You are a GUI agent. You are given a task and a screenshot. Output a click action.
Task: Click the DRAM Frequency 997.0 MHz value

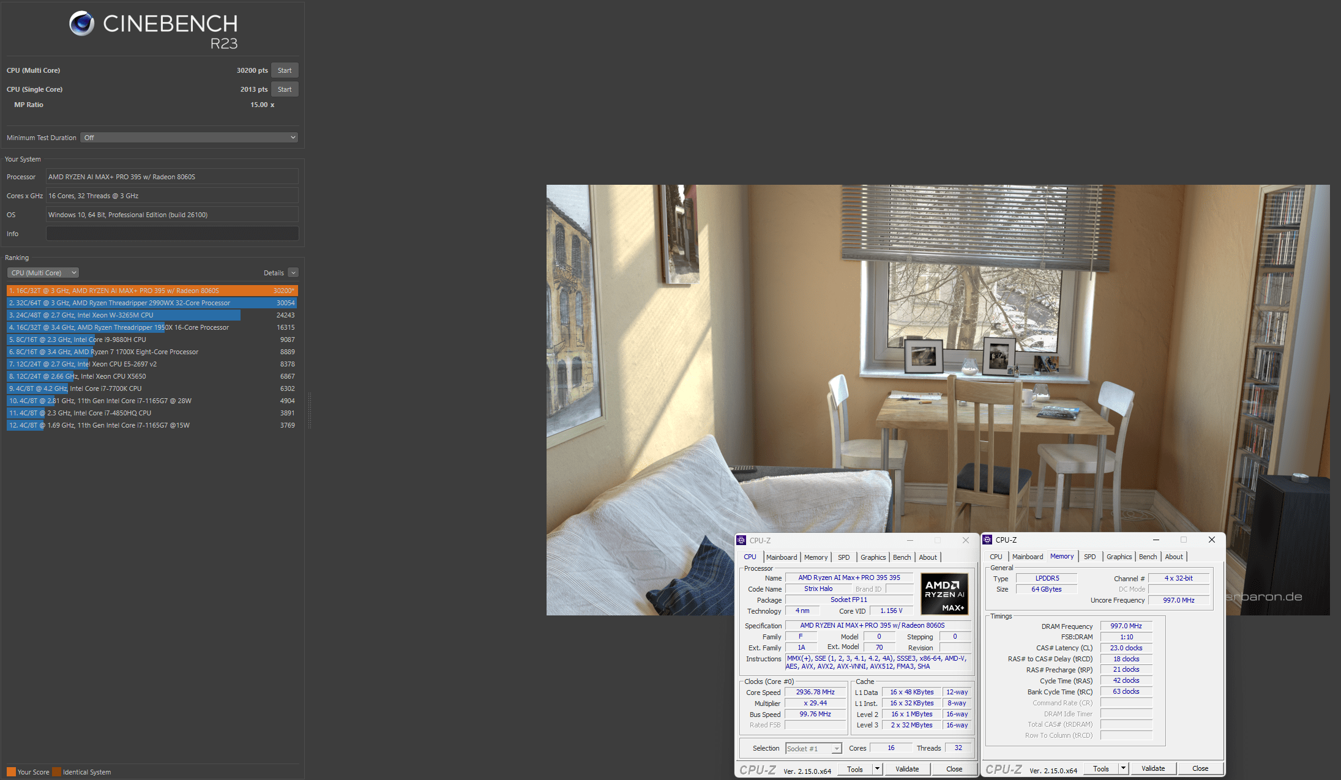pyautogui.click(x=1126, y=626)
